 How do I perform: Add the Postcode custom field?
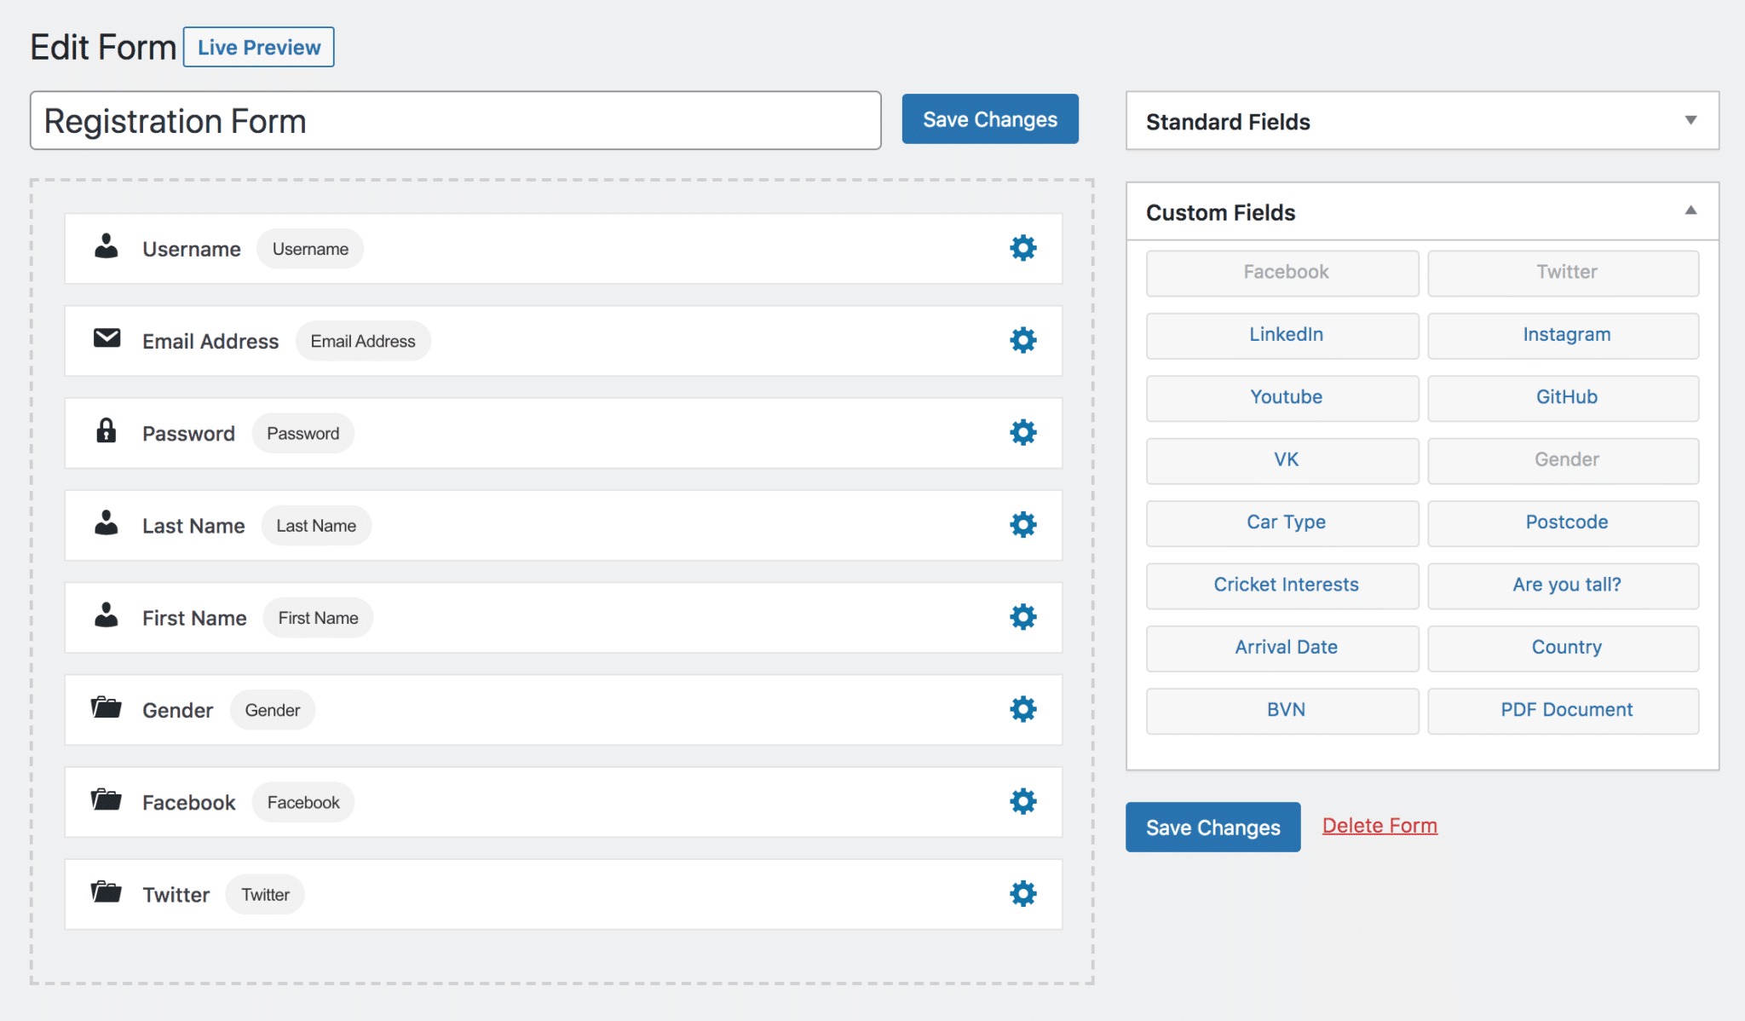tap(1564, 522)
